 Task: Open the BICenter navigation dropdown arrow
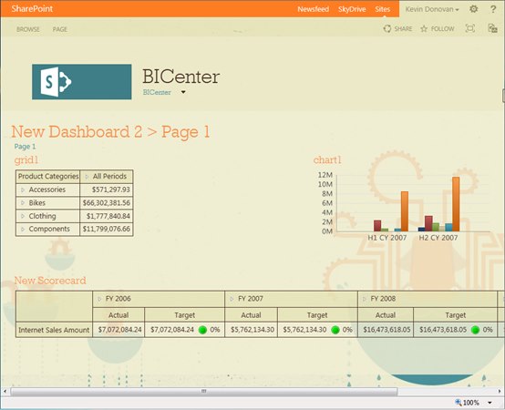pos(183,92)
